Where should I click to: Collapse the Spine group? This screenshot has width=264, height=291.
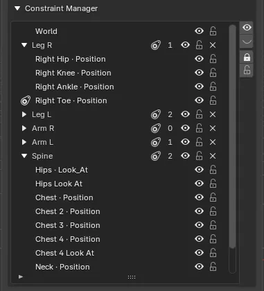coord(24,156)
